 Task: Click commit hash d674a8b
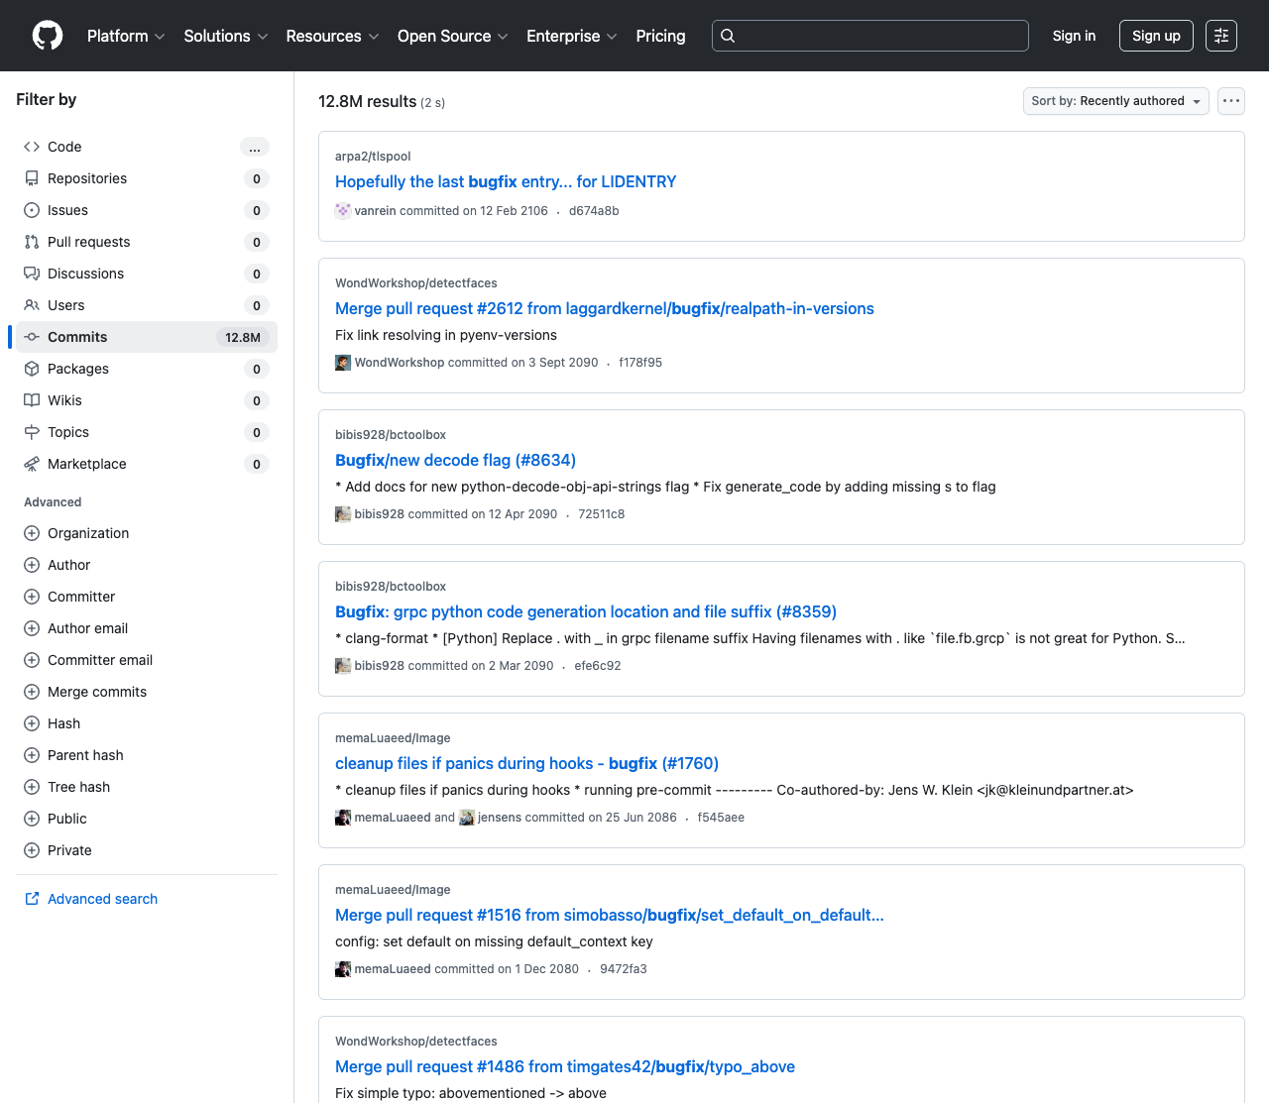594,211
